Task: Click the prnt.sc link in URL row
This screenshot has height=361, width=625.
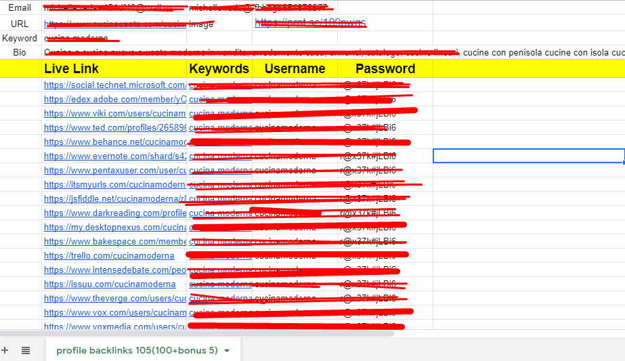Action: tap(310, 23)
